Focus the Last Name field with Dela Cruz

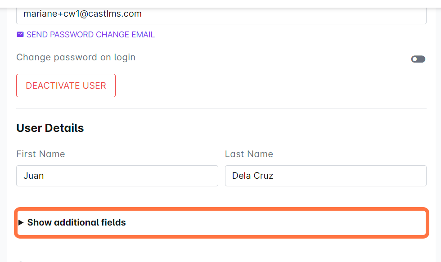[325, 176]
